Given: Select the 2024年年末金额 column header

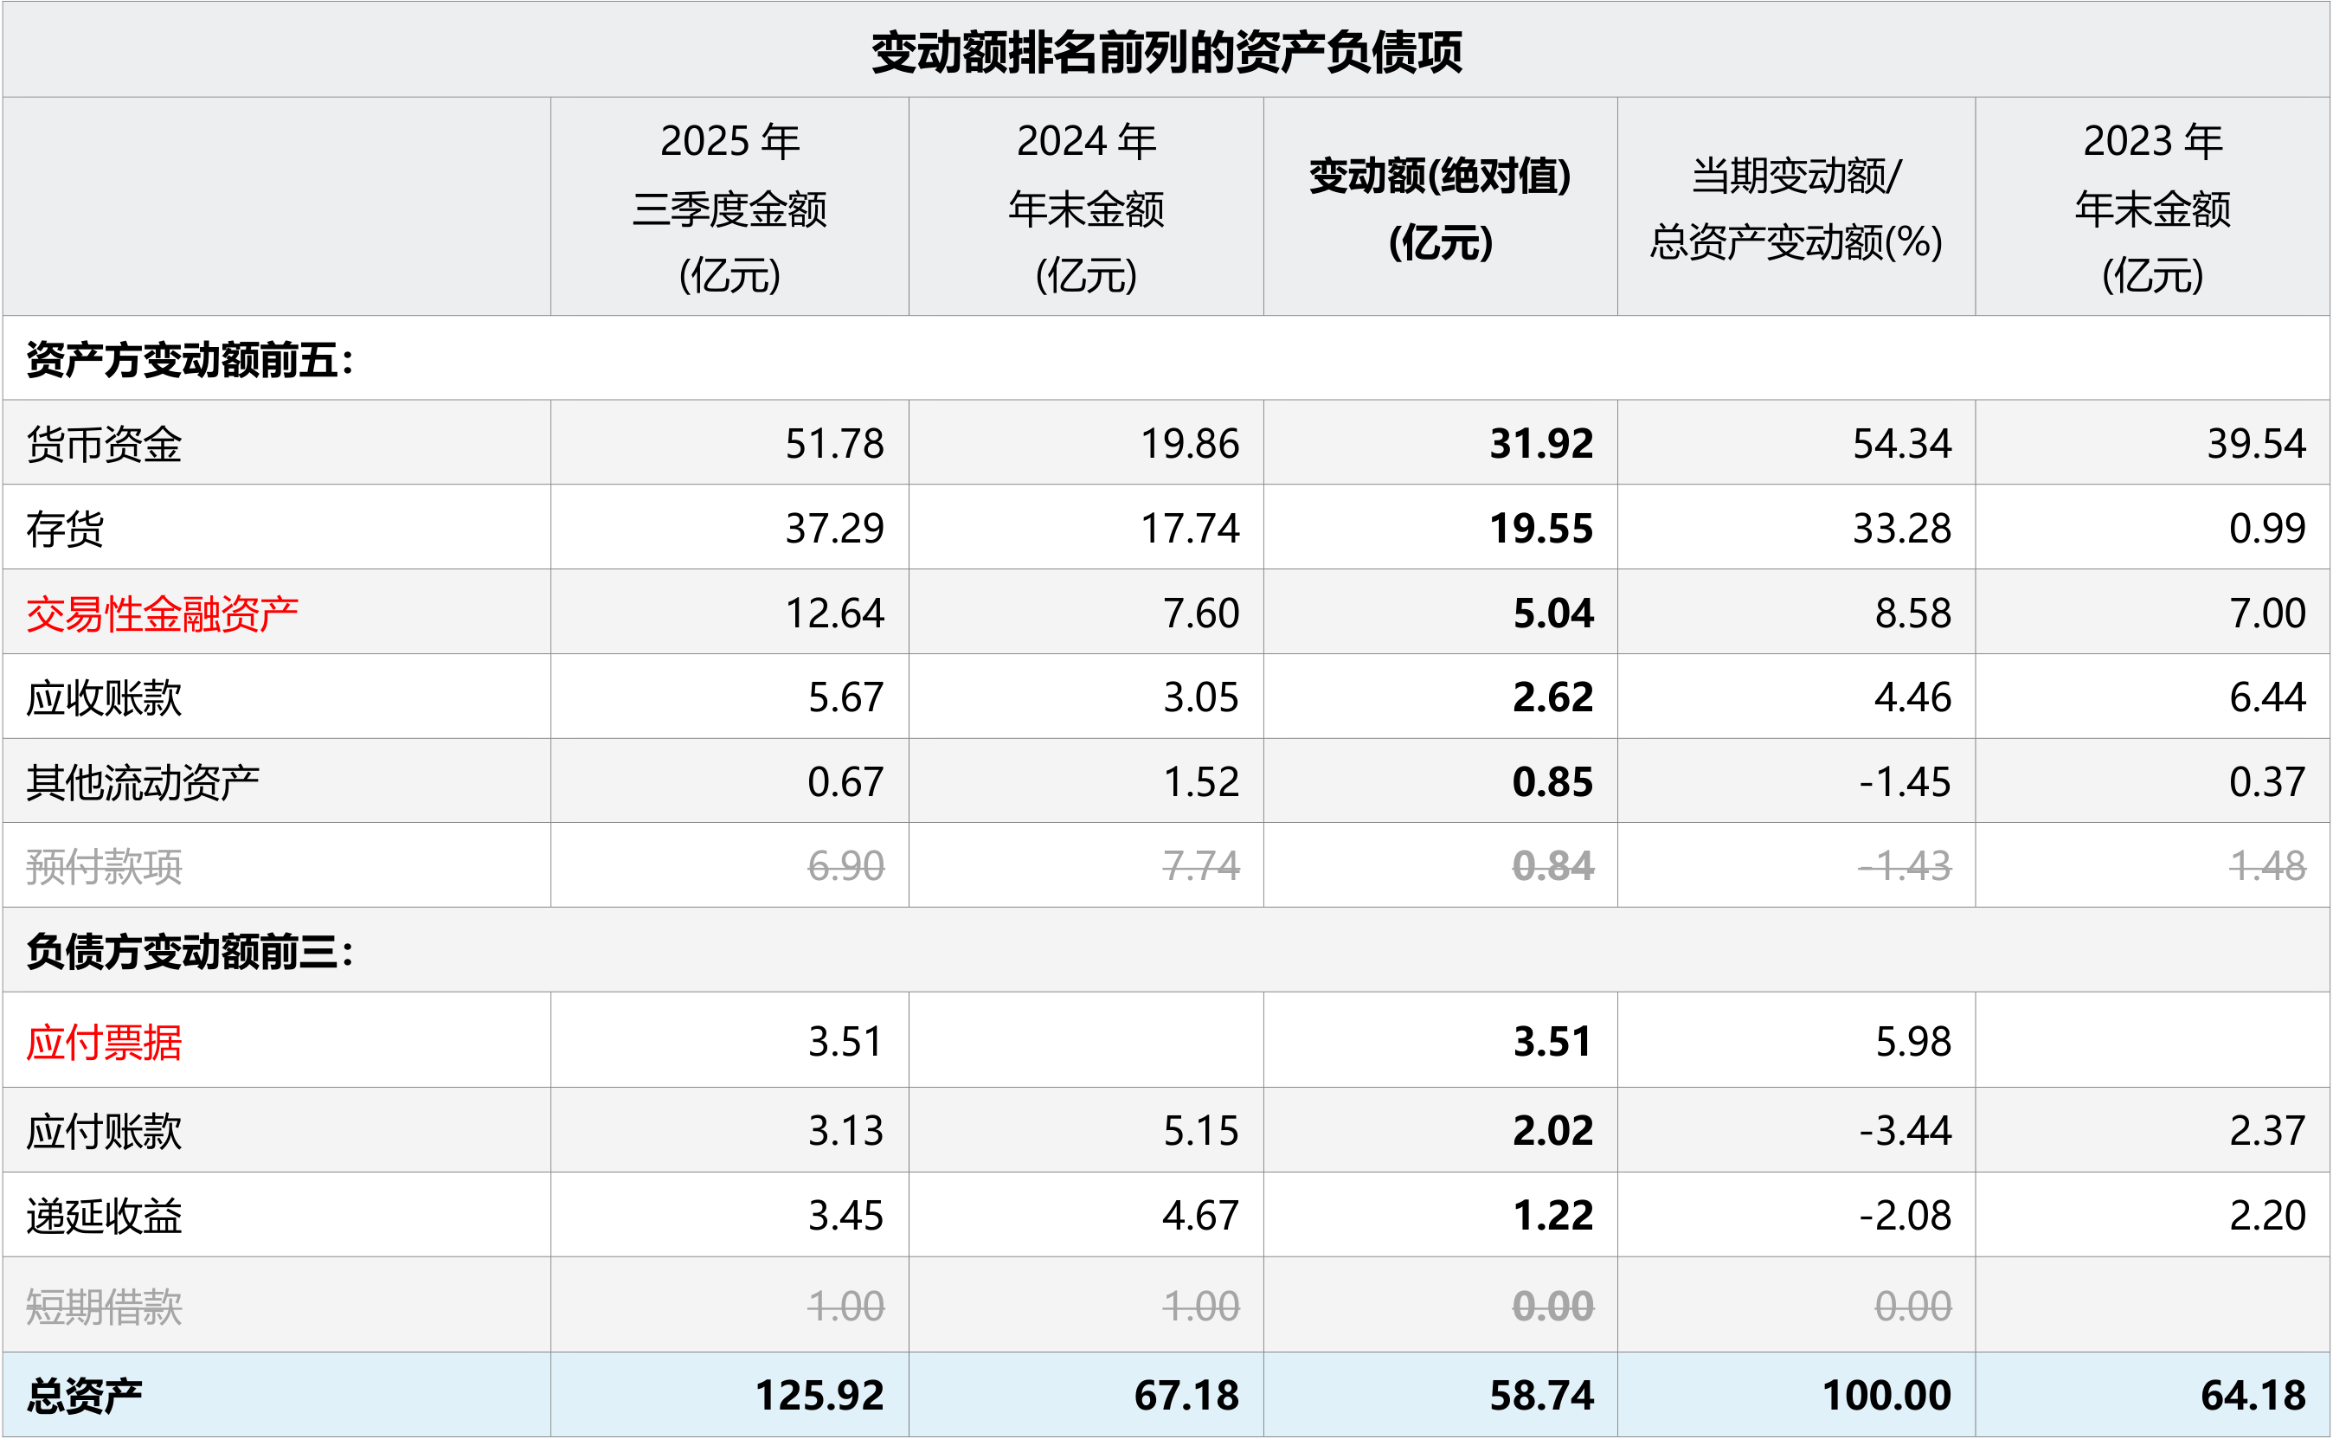Looking at the screenshot, I should click(x=1086, y=208).
